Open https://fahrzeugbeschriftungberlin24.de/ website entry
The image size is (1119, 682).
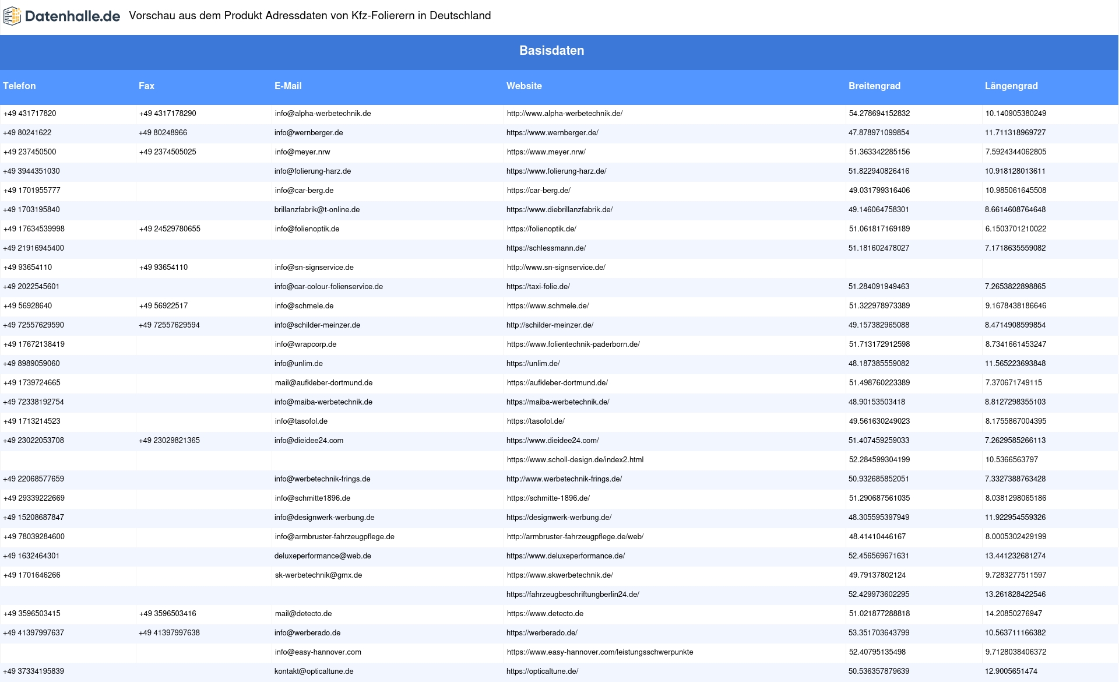coord(572,595)
